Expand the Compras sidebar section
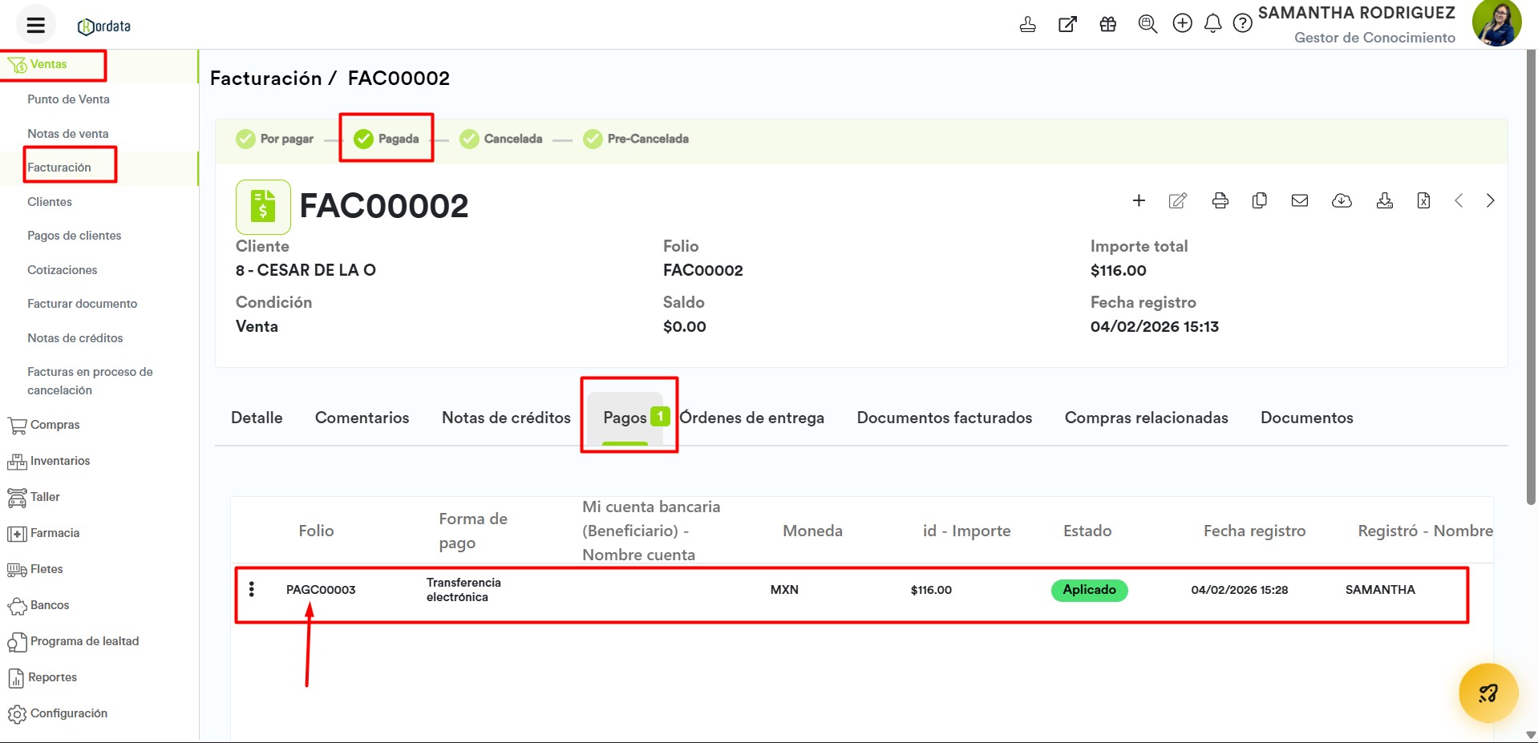 pos(44,425)
